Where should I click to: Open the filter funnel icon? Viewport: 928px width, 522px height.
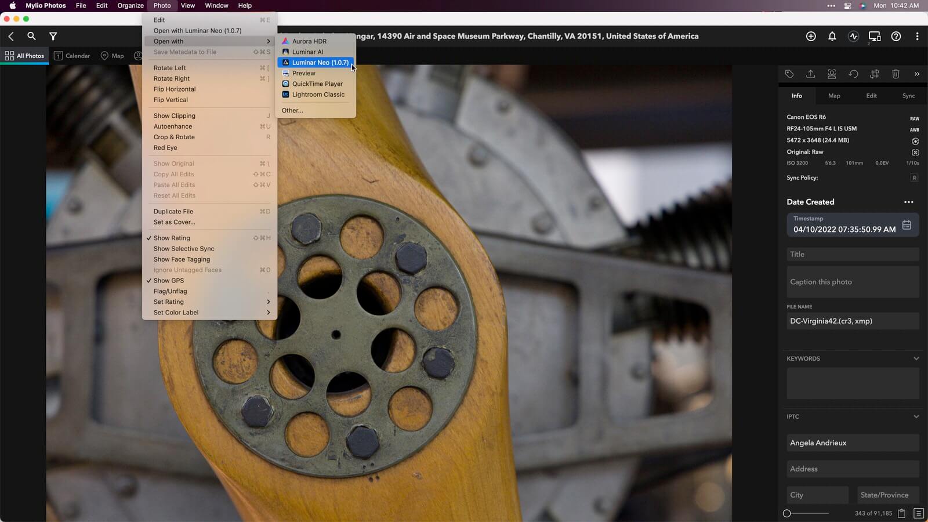click(x=53, y=36)
